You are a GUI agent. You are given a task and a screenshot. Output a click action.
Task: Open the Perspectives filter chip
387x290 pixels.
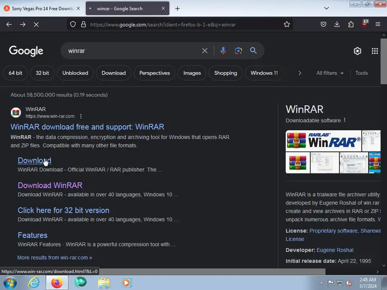point(155,73)
